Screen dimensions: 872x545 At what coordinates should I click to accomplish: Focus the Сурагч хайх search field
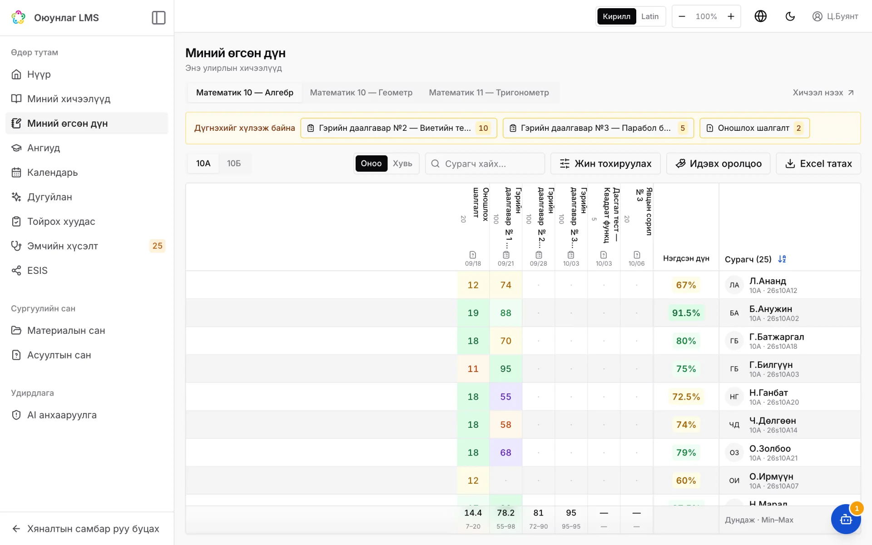point(485,163)
